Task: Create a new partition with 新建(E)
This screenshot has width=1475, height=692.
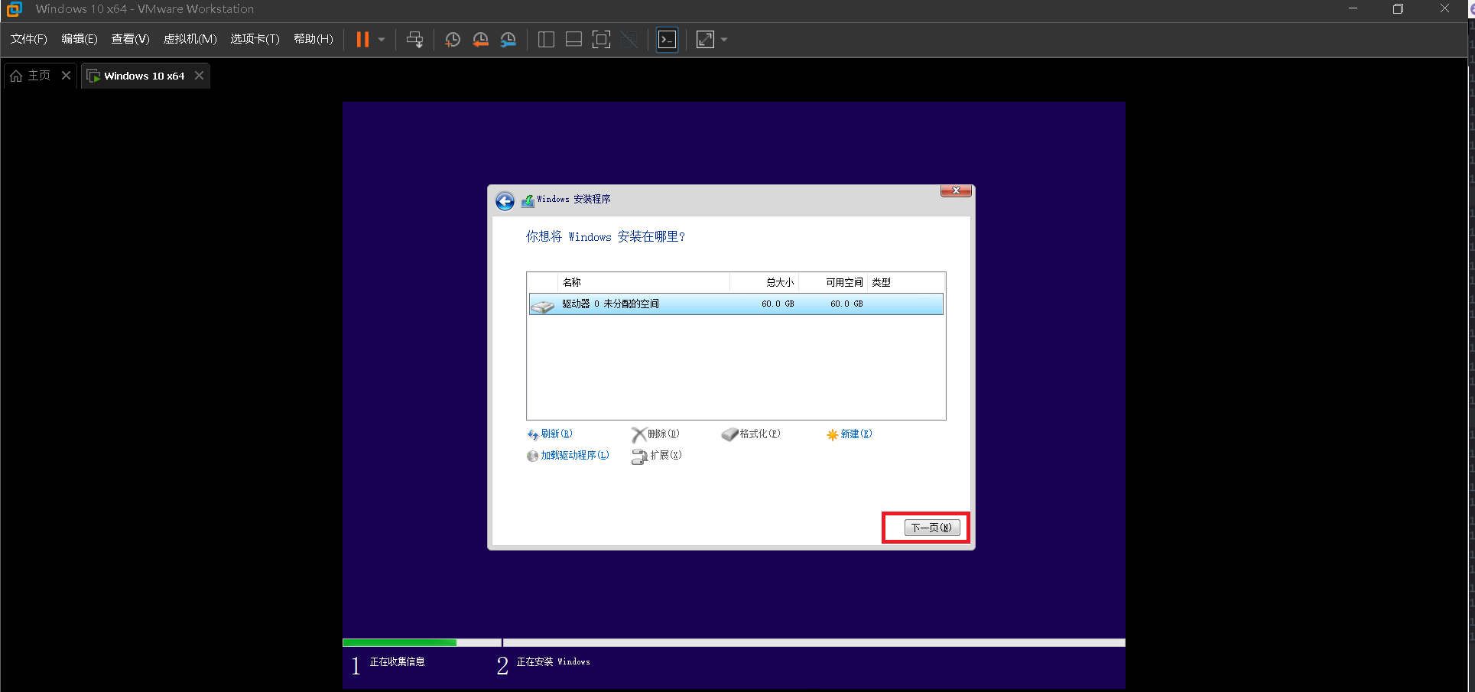Action: pyautogui.click(x=850, y=434)
